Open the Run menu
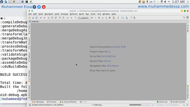 point(87,14)
